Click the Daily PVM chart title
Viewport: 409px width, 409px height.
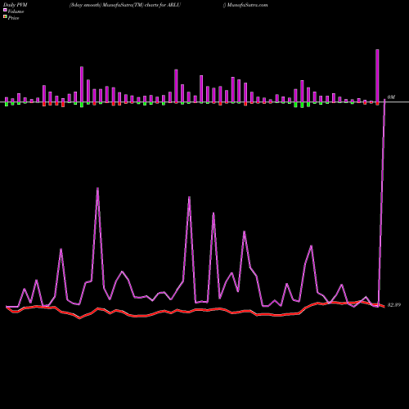16,5
